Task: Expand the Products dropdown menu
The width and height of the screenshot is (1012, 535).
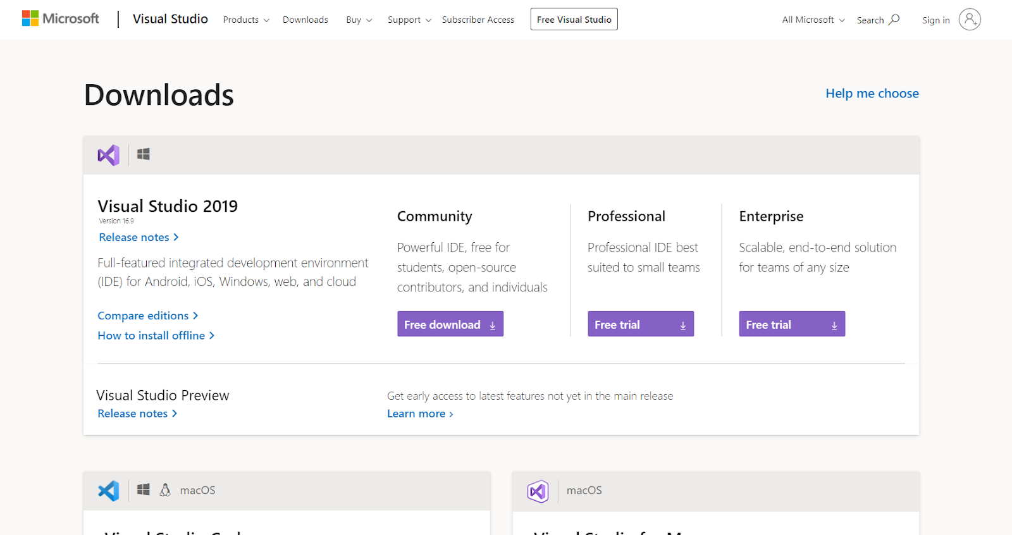Action: 246,20
